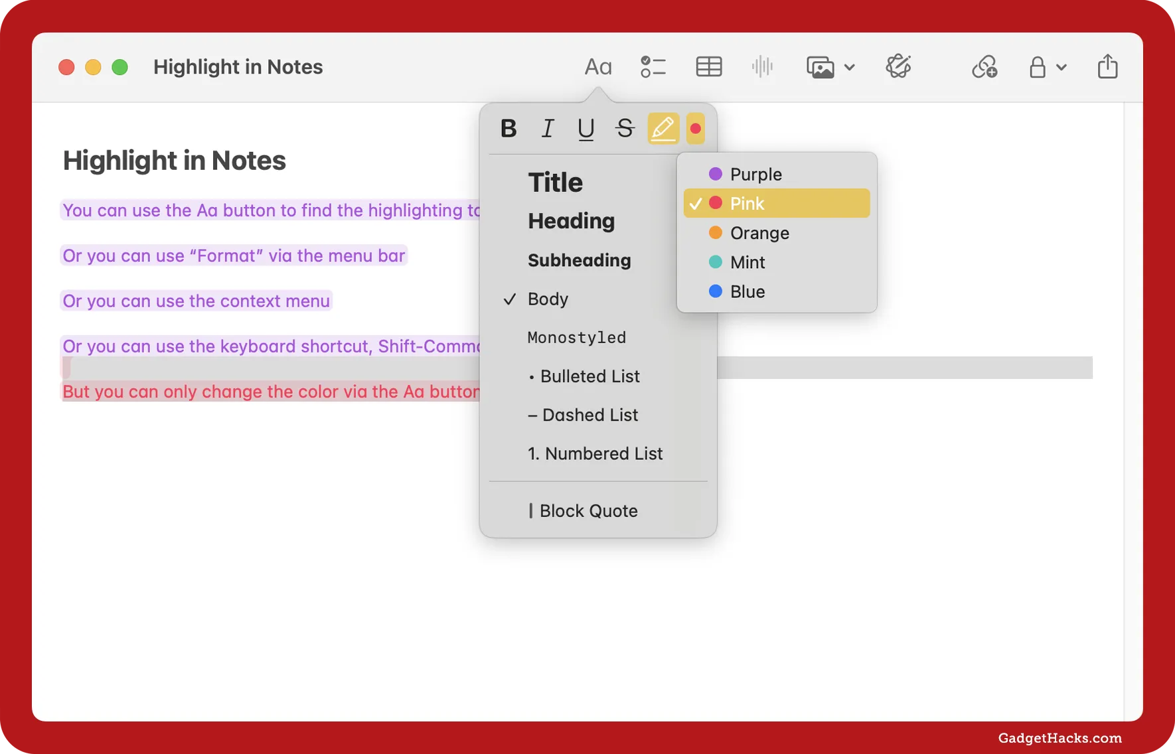Screen dimensions: 1175x754
Task: Open the Aa text format button
Action: click(x=597, y=67)
